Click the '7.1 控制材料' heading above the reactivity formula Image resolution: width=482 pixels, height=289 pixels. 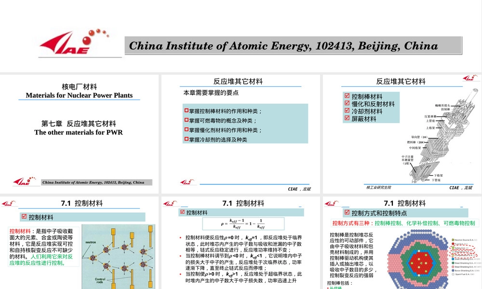point(243,203)
